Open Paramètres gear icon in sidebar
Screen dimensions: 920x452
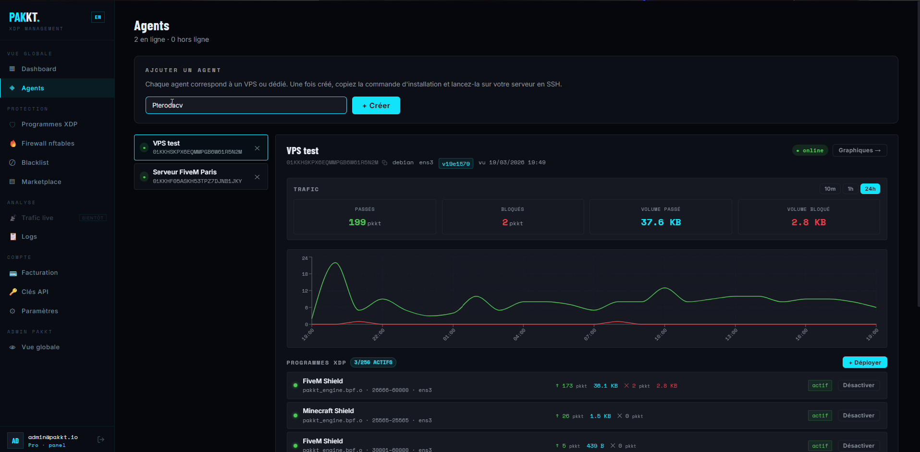12,311
